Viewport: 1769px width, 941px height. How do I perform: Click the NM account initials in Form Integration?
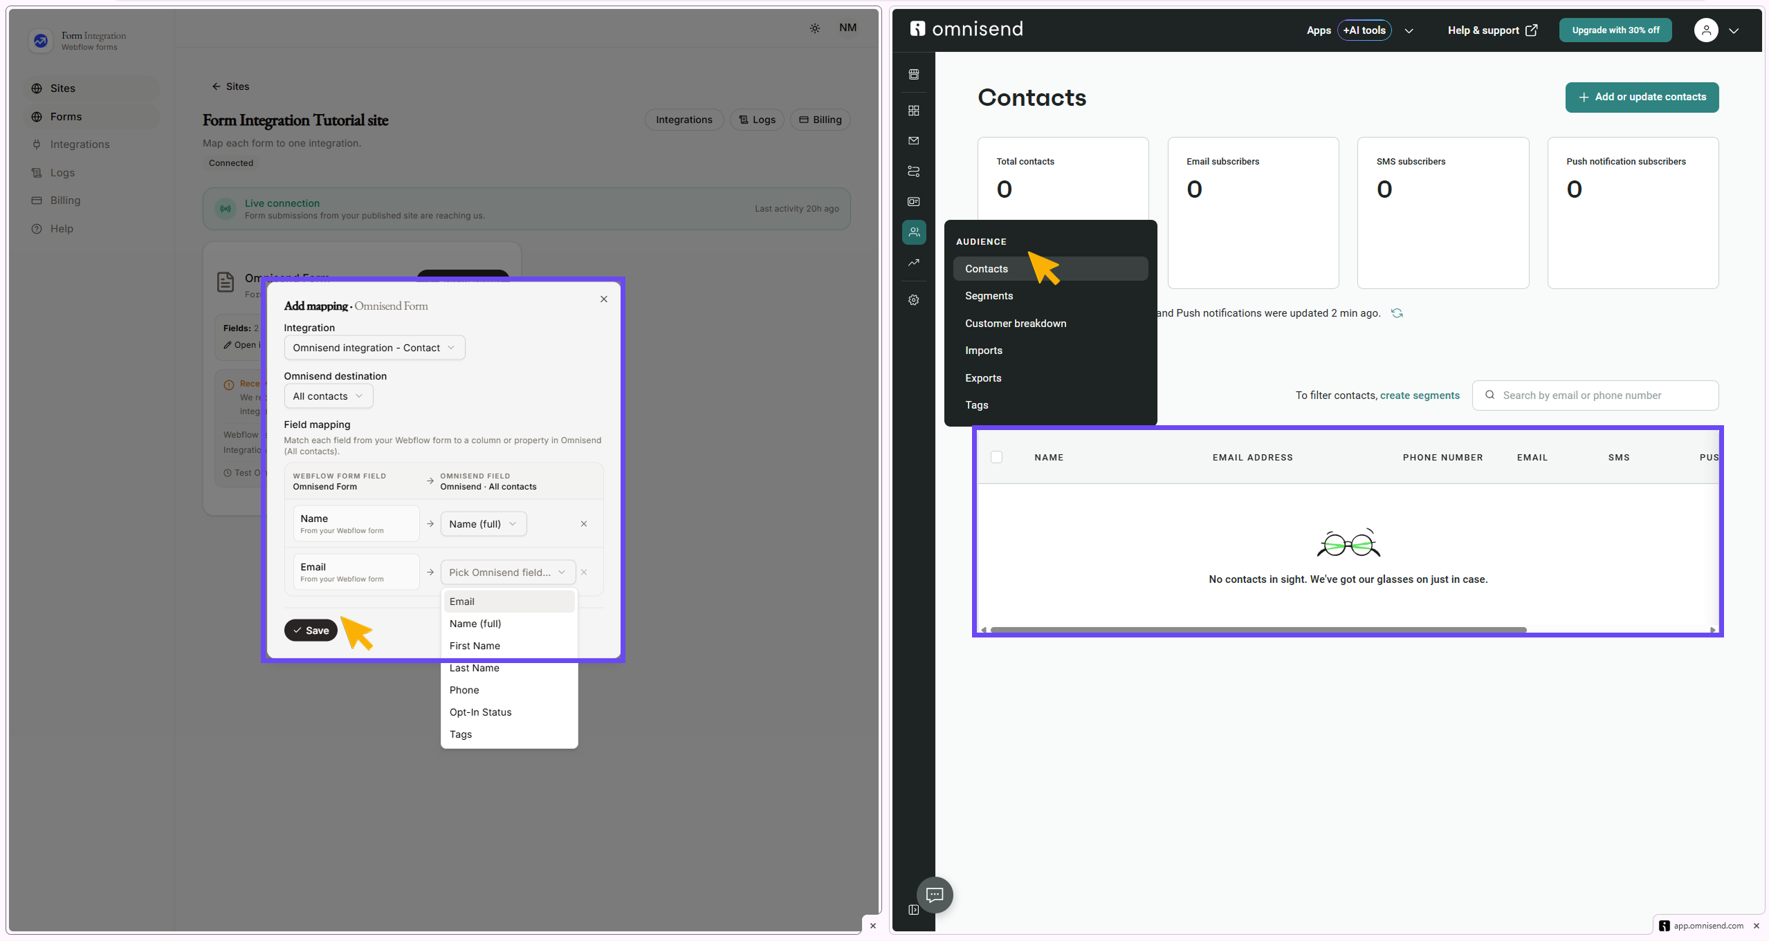pos(847,28)
